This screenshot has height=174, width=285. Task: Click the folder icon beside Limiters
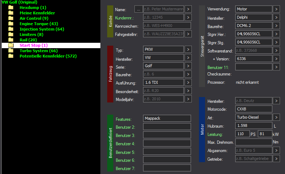(x=11, y=35)
